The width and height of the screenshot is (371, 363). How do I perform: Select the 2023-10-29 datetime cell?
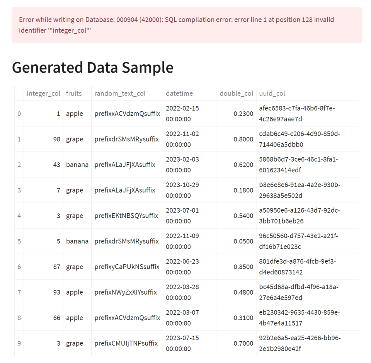pos(182,190)
